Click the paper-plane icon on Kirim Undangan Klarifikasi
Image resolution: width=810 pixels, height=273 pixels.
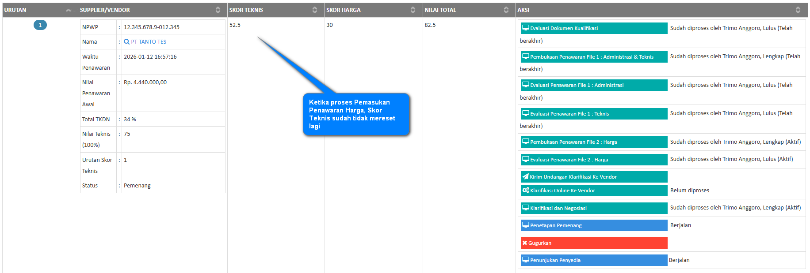[x=525, y=176]
